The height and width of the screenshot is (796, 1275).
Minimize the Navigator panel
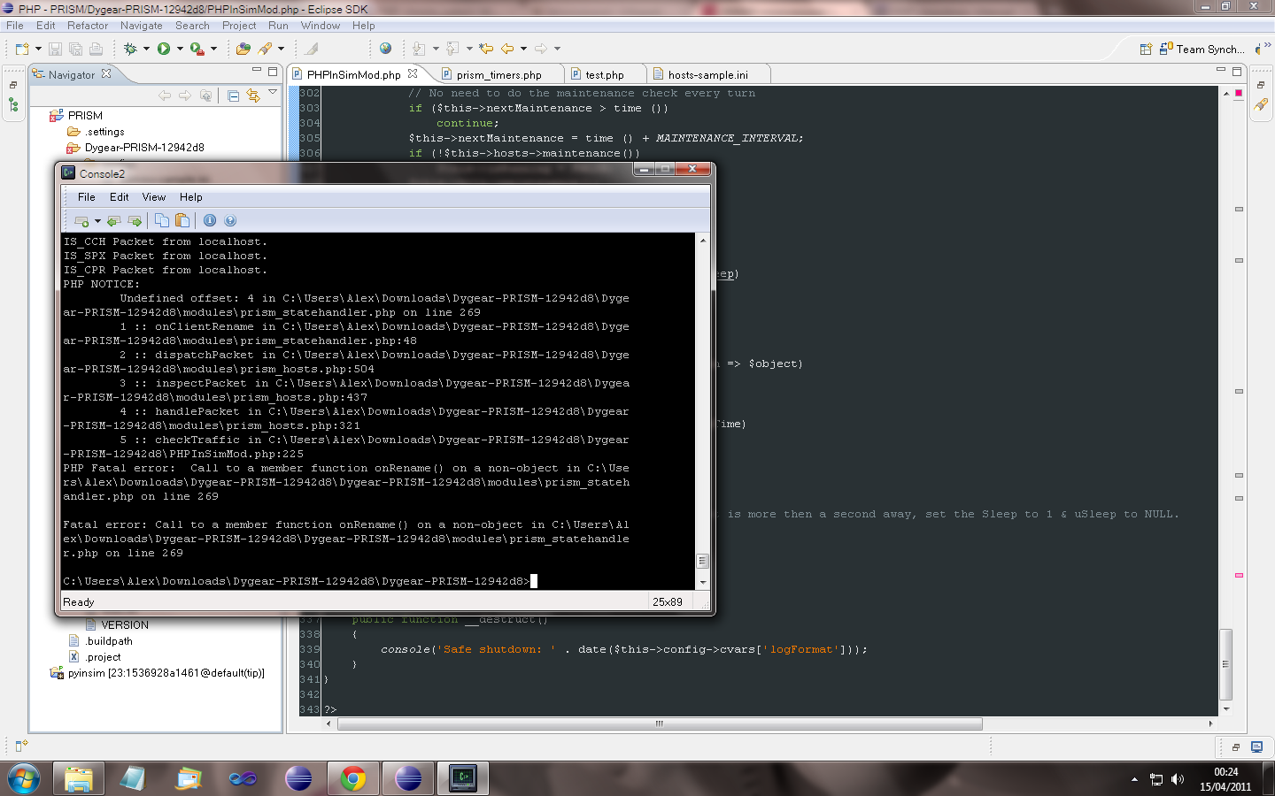point(257,70)
